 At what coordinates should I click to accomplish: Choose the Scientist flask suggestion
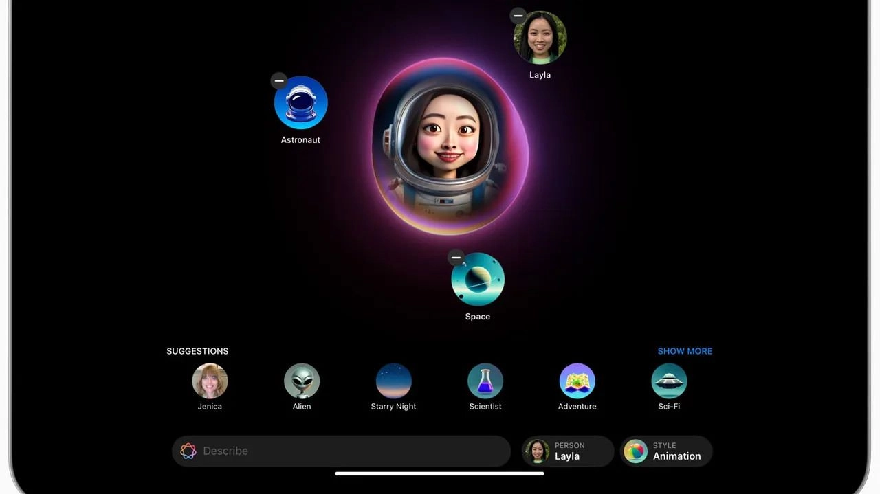click(x=485, y=381)
